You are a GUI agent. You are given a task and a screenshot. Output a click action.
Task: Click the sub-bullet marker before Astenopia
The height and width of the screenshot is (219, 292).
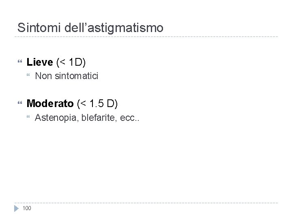click(28, 118)
